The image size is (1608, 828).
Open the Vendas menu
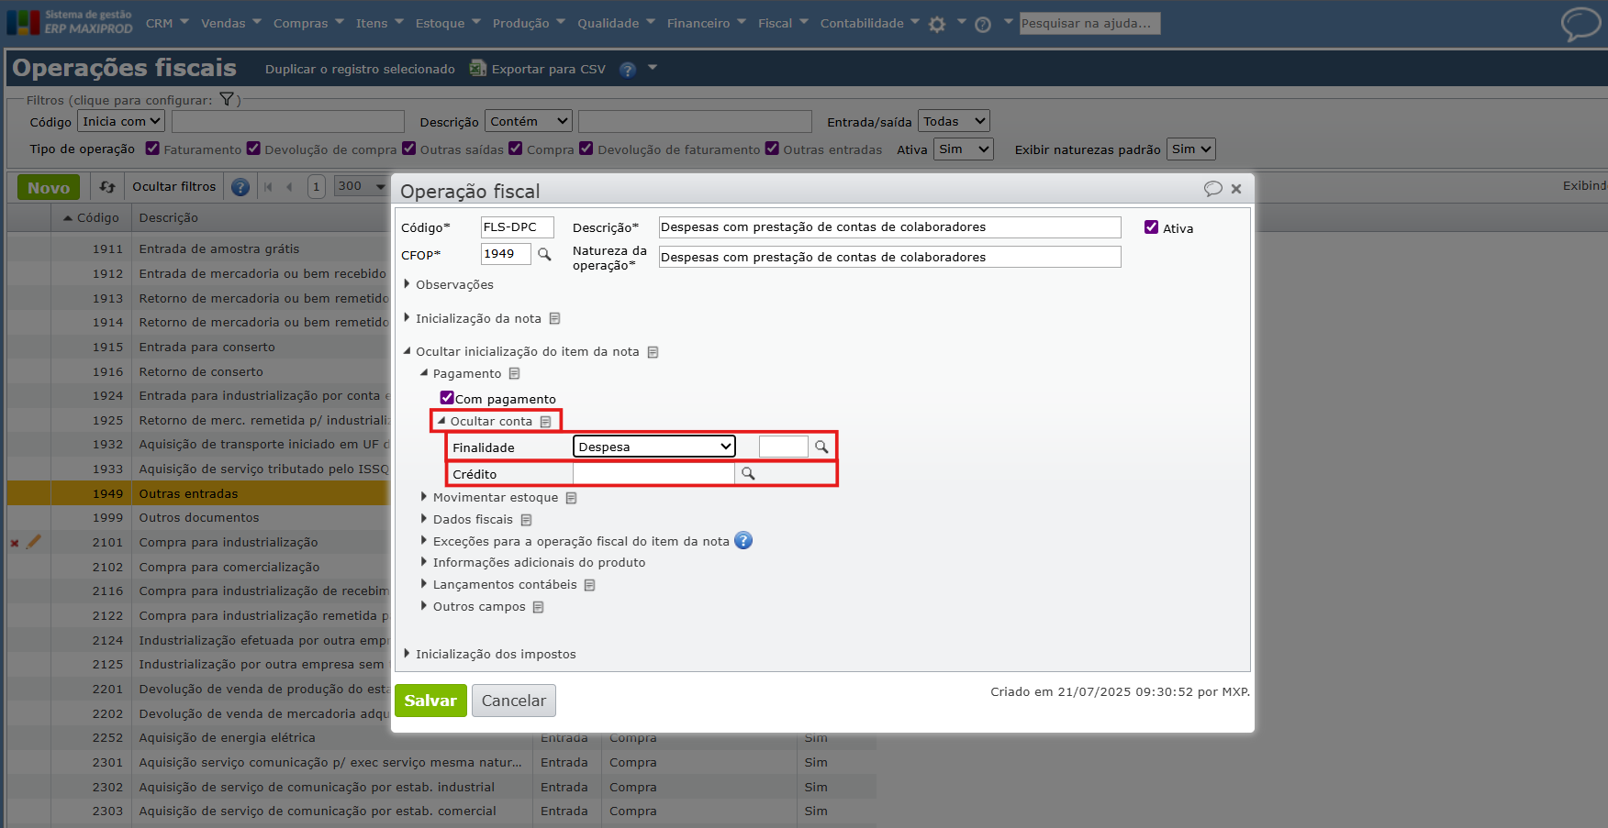[x=231, y=23]
